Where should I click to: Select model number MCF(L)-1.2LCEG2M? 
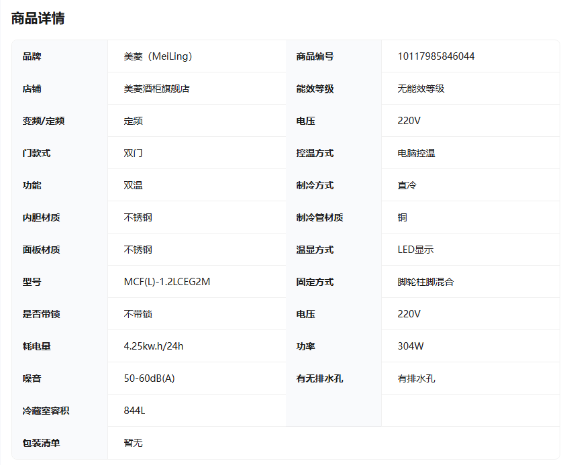pos(167,282)
